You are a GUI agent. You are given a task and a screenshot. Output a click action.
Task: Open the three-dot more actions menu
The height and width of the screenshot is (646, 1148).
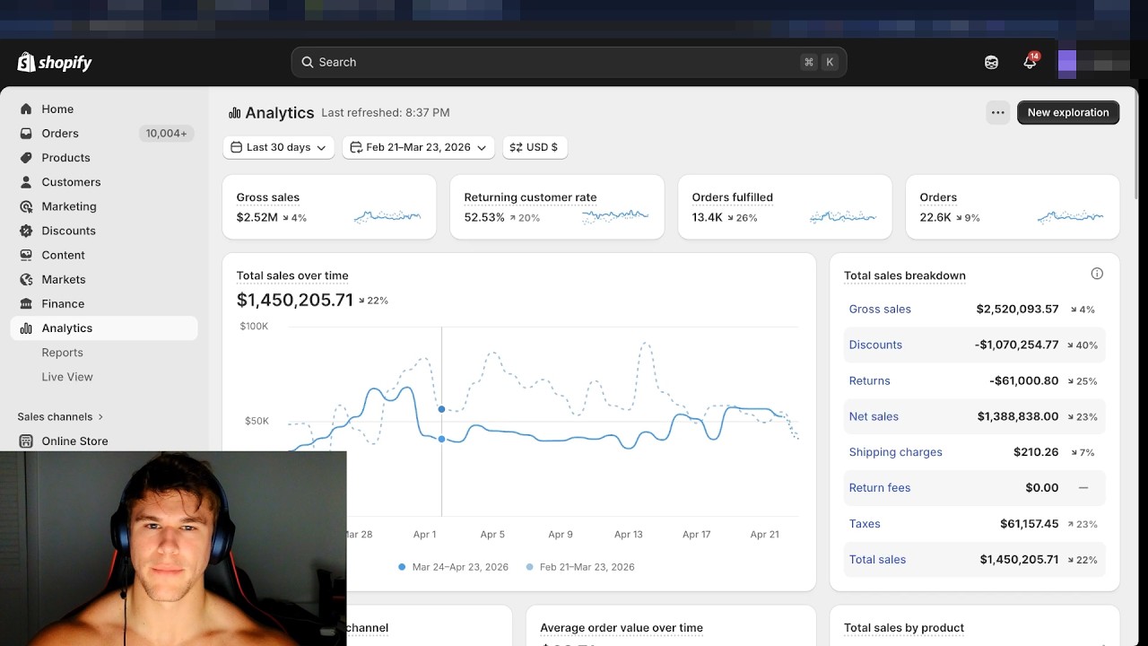997,112
